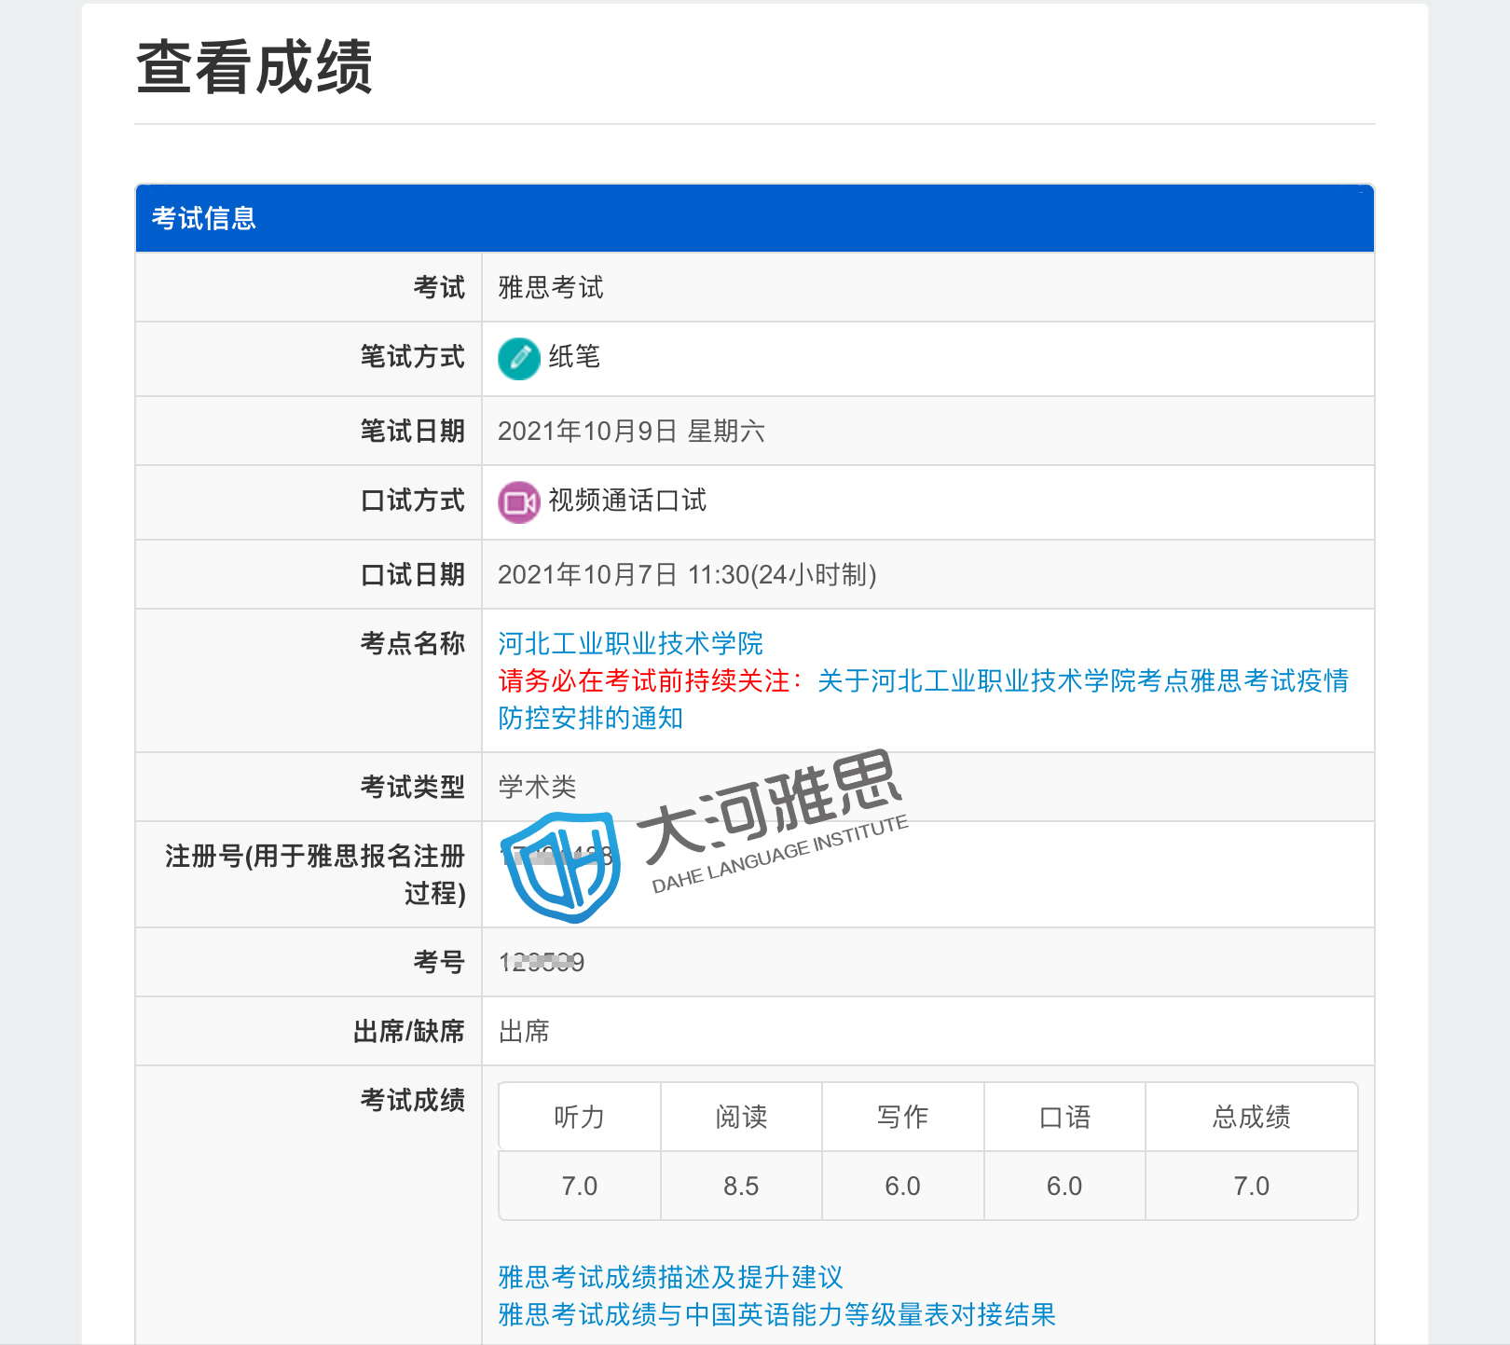Click the 听力 score column header
This screenshot has width=1510, height=1345.
pyautogui.click(x=580, y=1117)
